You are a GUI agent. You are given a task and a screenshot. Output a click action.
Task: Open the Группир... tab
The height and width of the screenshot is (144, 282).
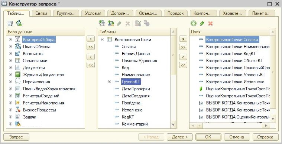pos(66,13)
